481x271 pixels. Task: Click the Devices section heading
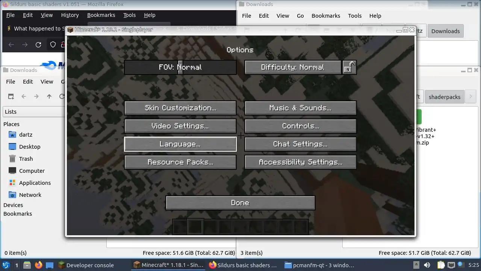(13, 205)
